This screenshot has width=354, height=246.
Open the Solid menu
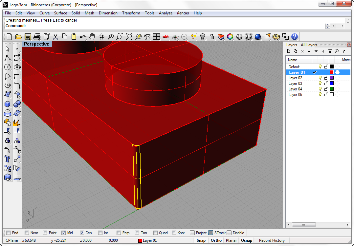click(76, 13)
